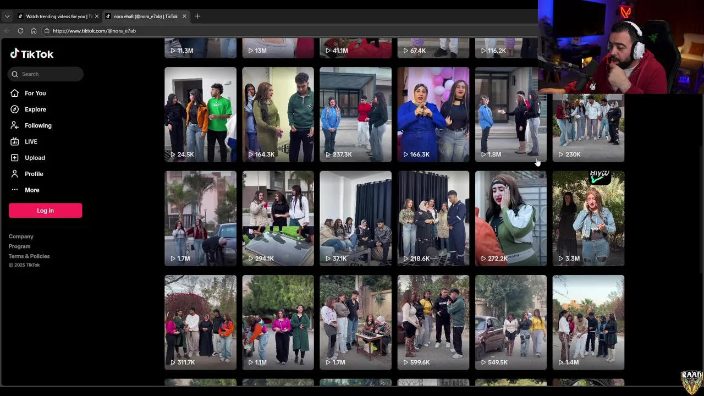
Task: Expand the More menu
Action: coord(32,190)
